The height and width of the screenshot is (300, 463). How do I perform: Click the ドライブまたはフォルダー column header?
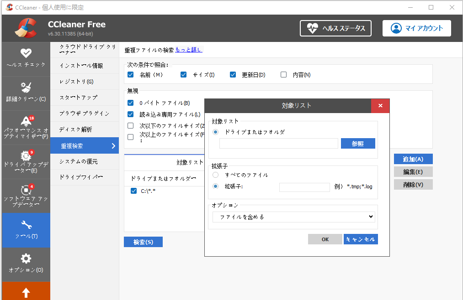pos(164,178)
